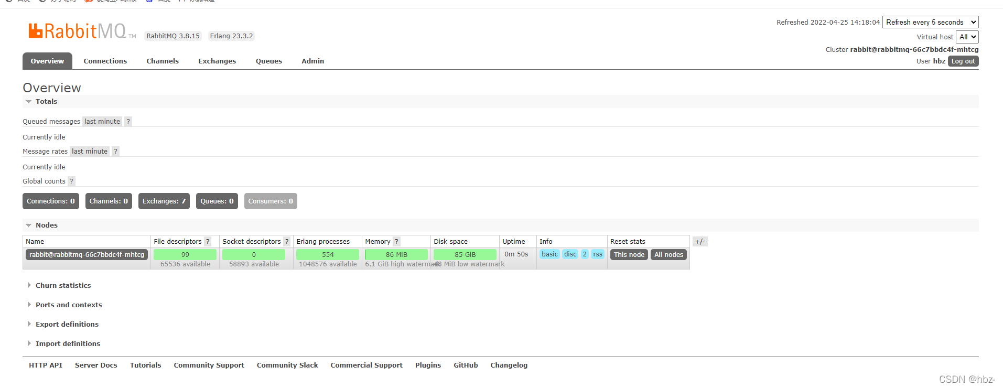Open the Community Support link
Image resolution: width=1003 pixels, height=388 pixels.
pos(209,365)
